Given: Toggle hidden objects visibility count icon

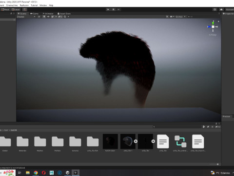Looking at the screenshot, I should (x=60, y=17).
